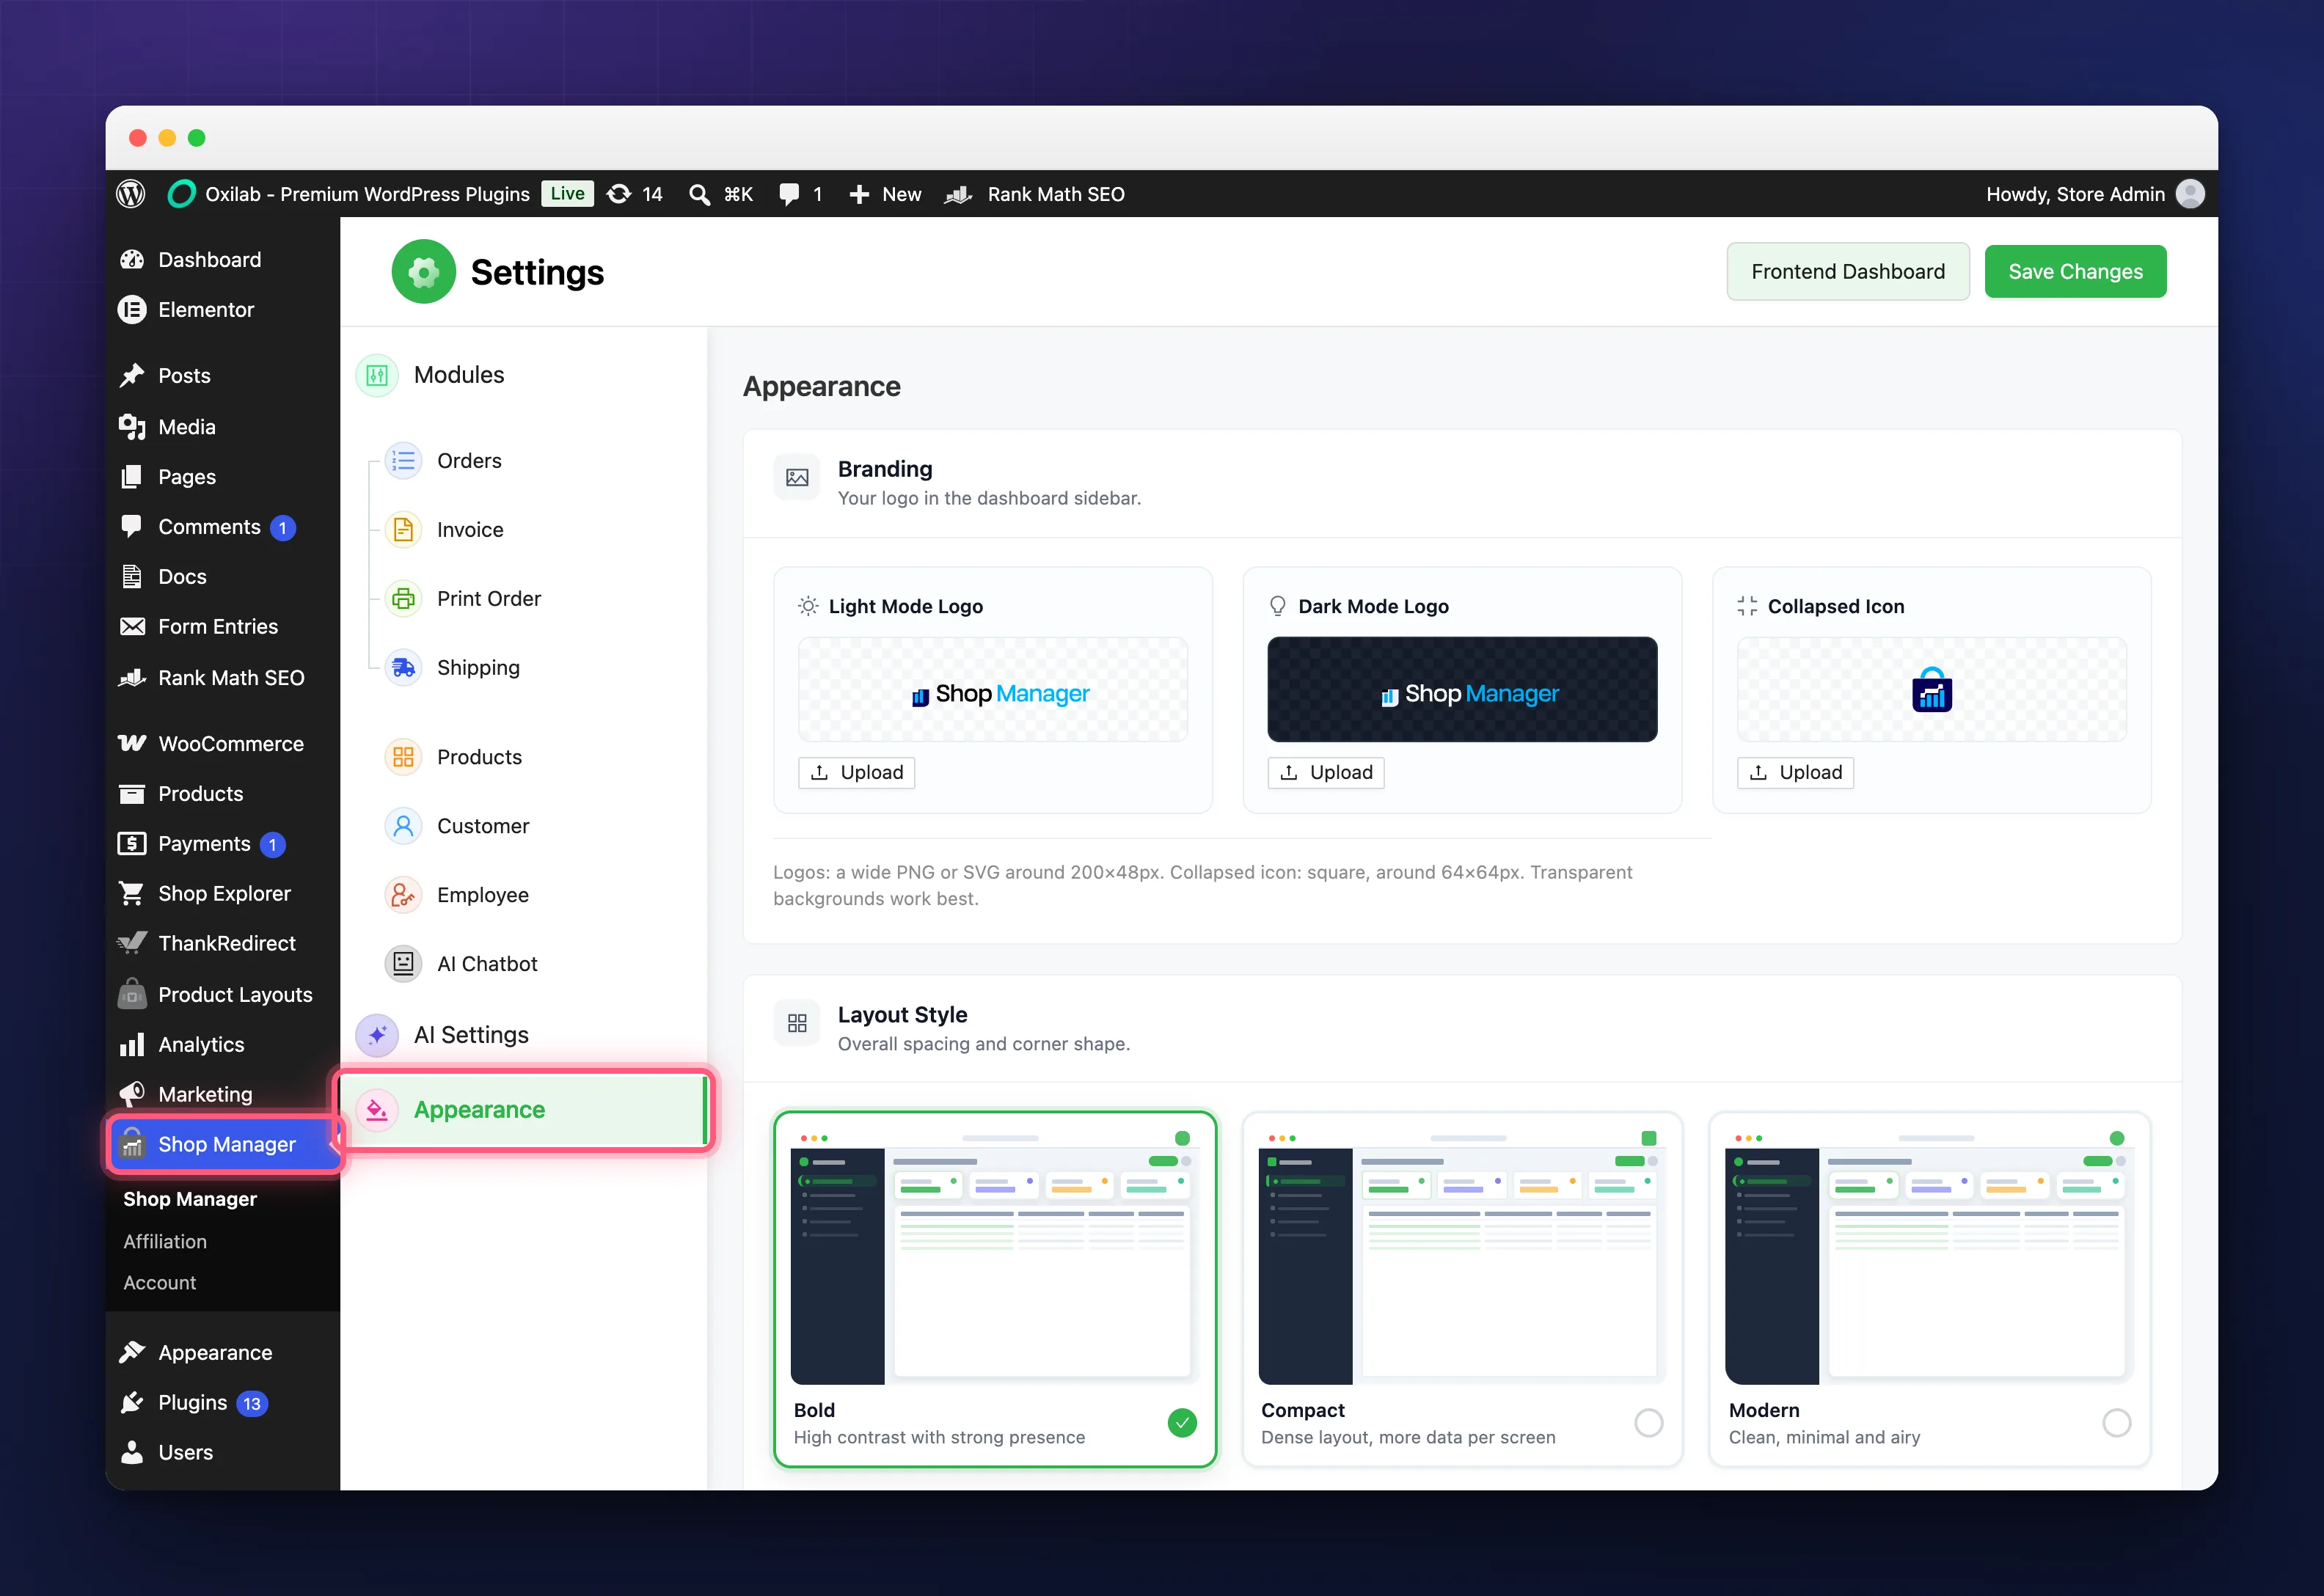Click the AI Chatbot robot icon
This screenshot has height=1596, width=2324.
[x=403, y=964]
